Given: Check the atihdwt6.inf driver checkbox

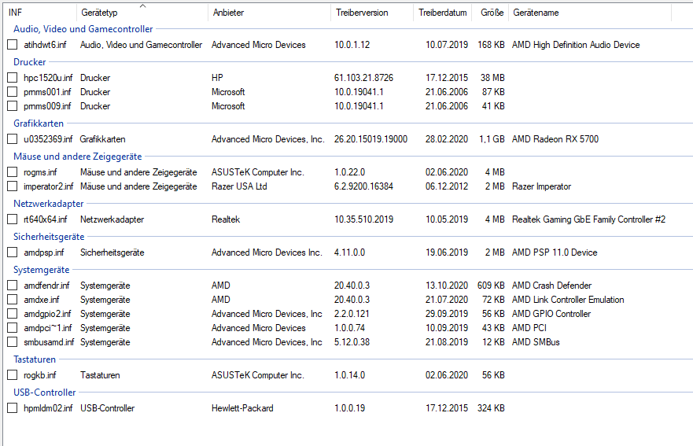Looking at the screenshot, I should [x=13, y=45].
